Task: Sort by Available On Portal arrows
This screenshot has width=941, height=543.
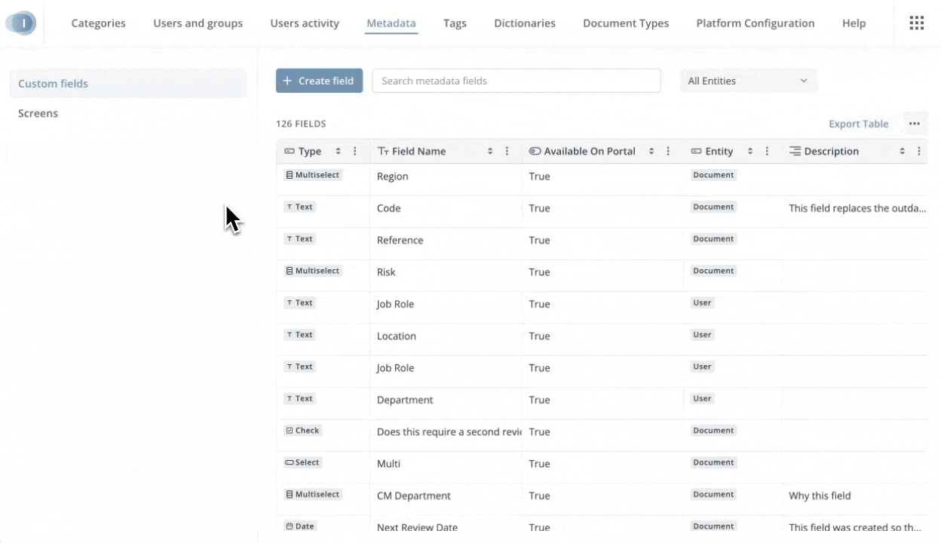Action: tap(651, 152)
